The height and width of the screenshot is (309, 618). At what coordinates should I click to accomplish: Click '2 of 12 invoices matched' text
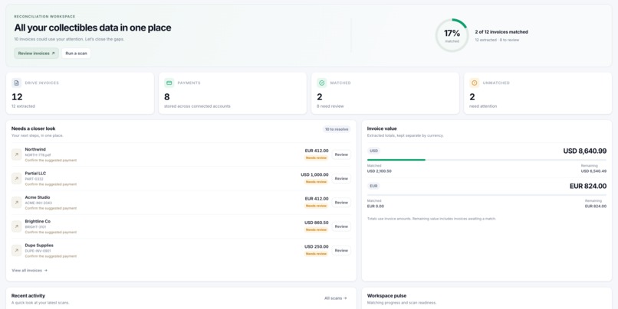[501, 32]
